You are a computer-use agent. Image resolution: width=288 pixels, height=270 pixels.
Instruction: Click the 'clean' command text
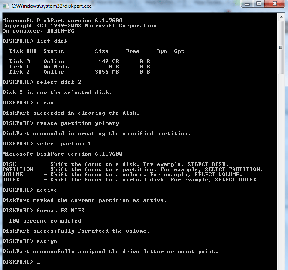[45, 103]
